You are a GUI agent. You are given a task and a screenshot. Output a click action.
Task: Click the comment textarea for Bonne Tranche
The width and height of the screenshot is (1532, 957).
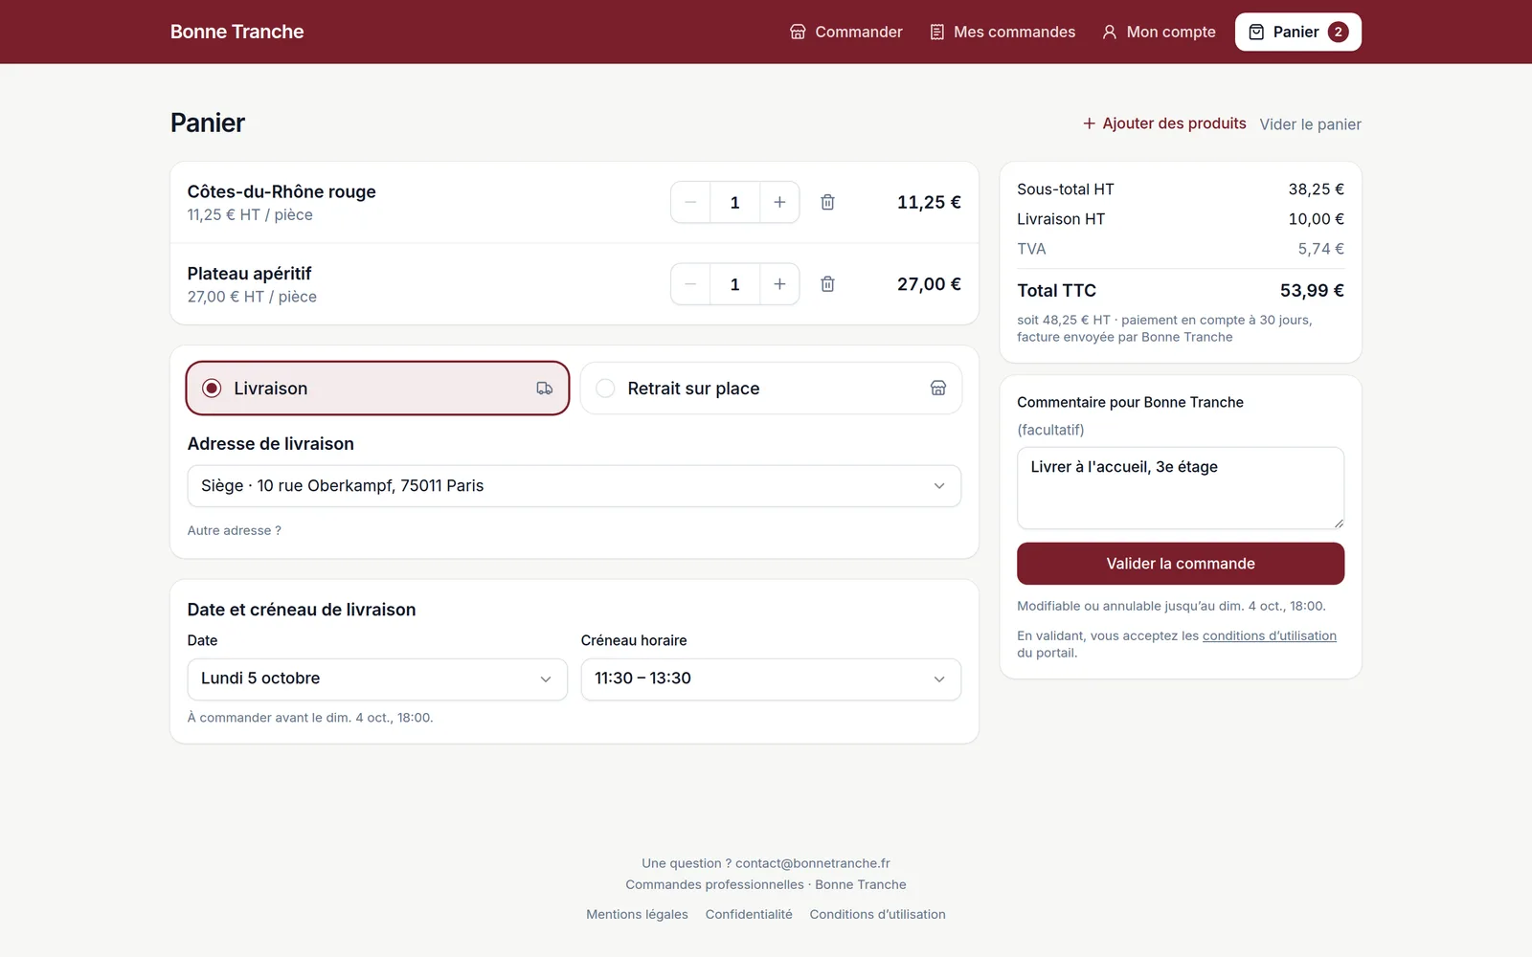1181,488
